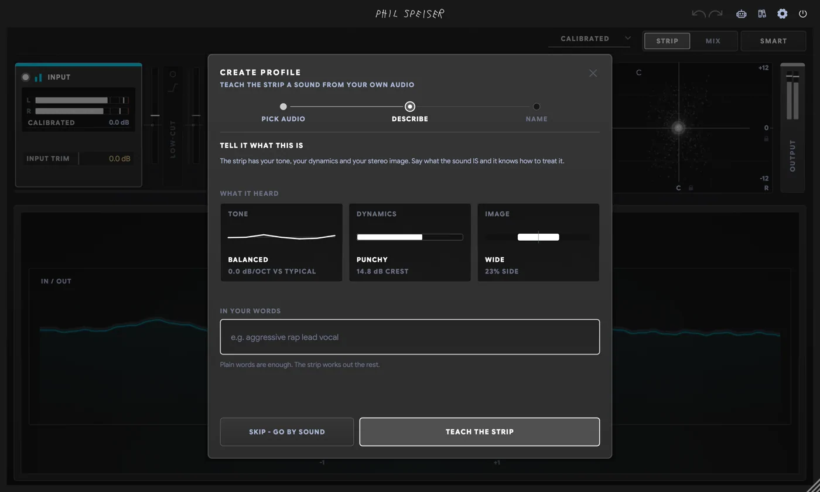
Task: Click the 23% SIDE value
Action: click(502, 271)
